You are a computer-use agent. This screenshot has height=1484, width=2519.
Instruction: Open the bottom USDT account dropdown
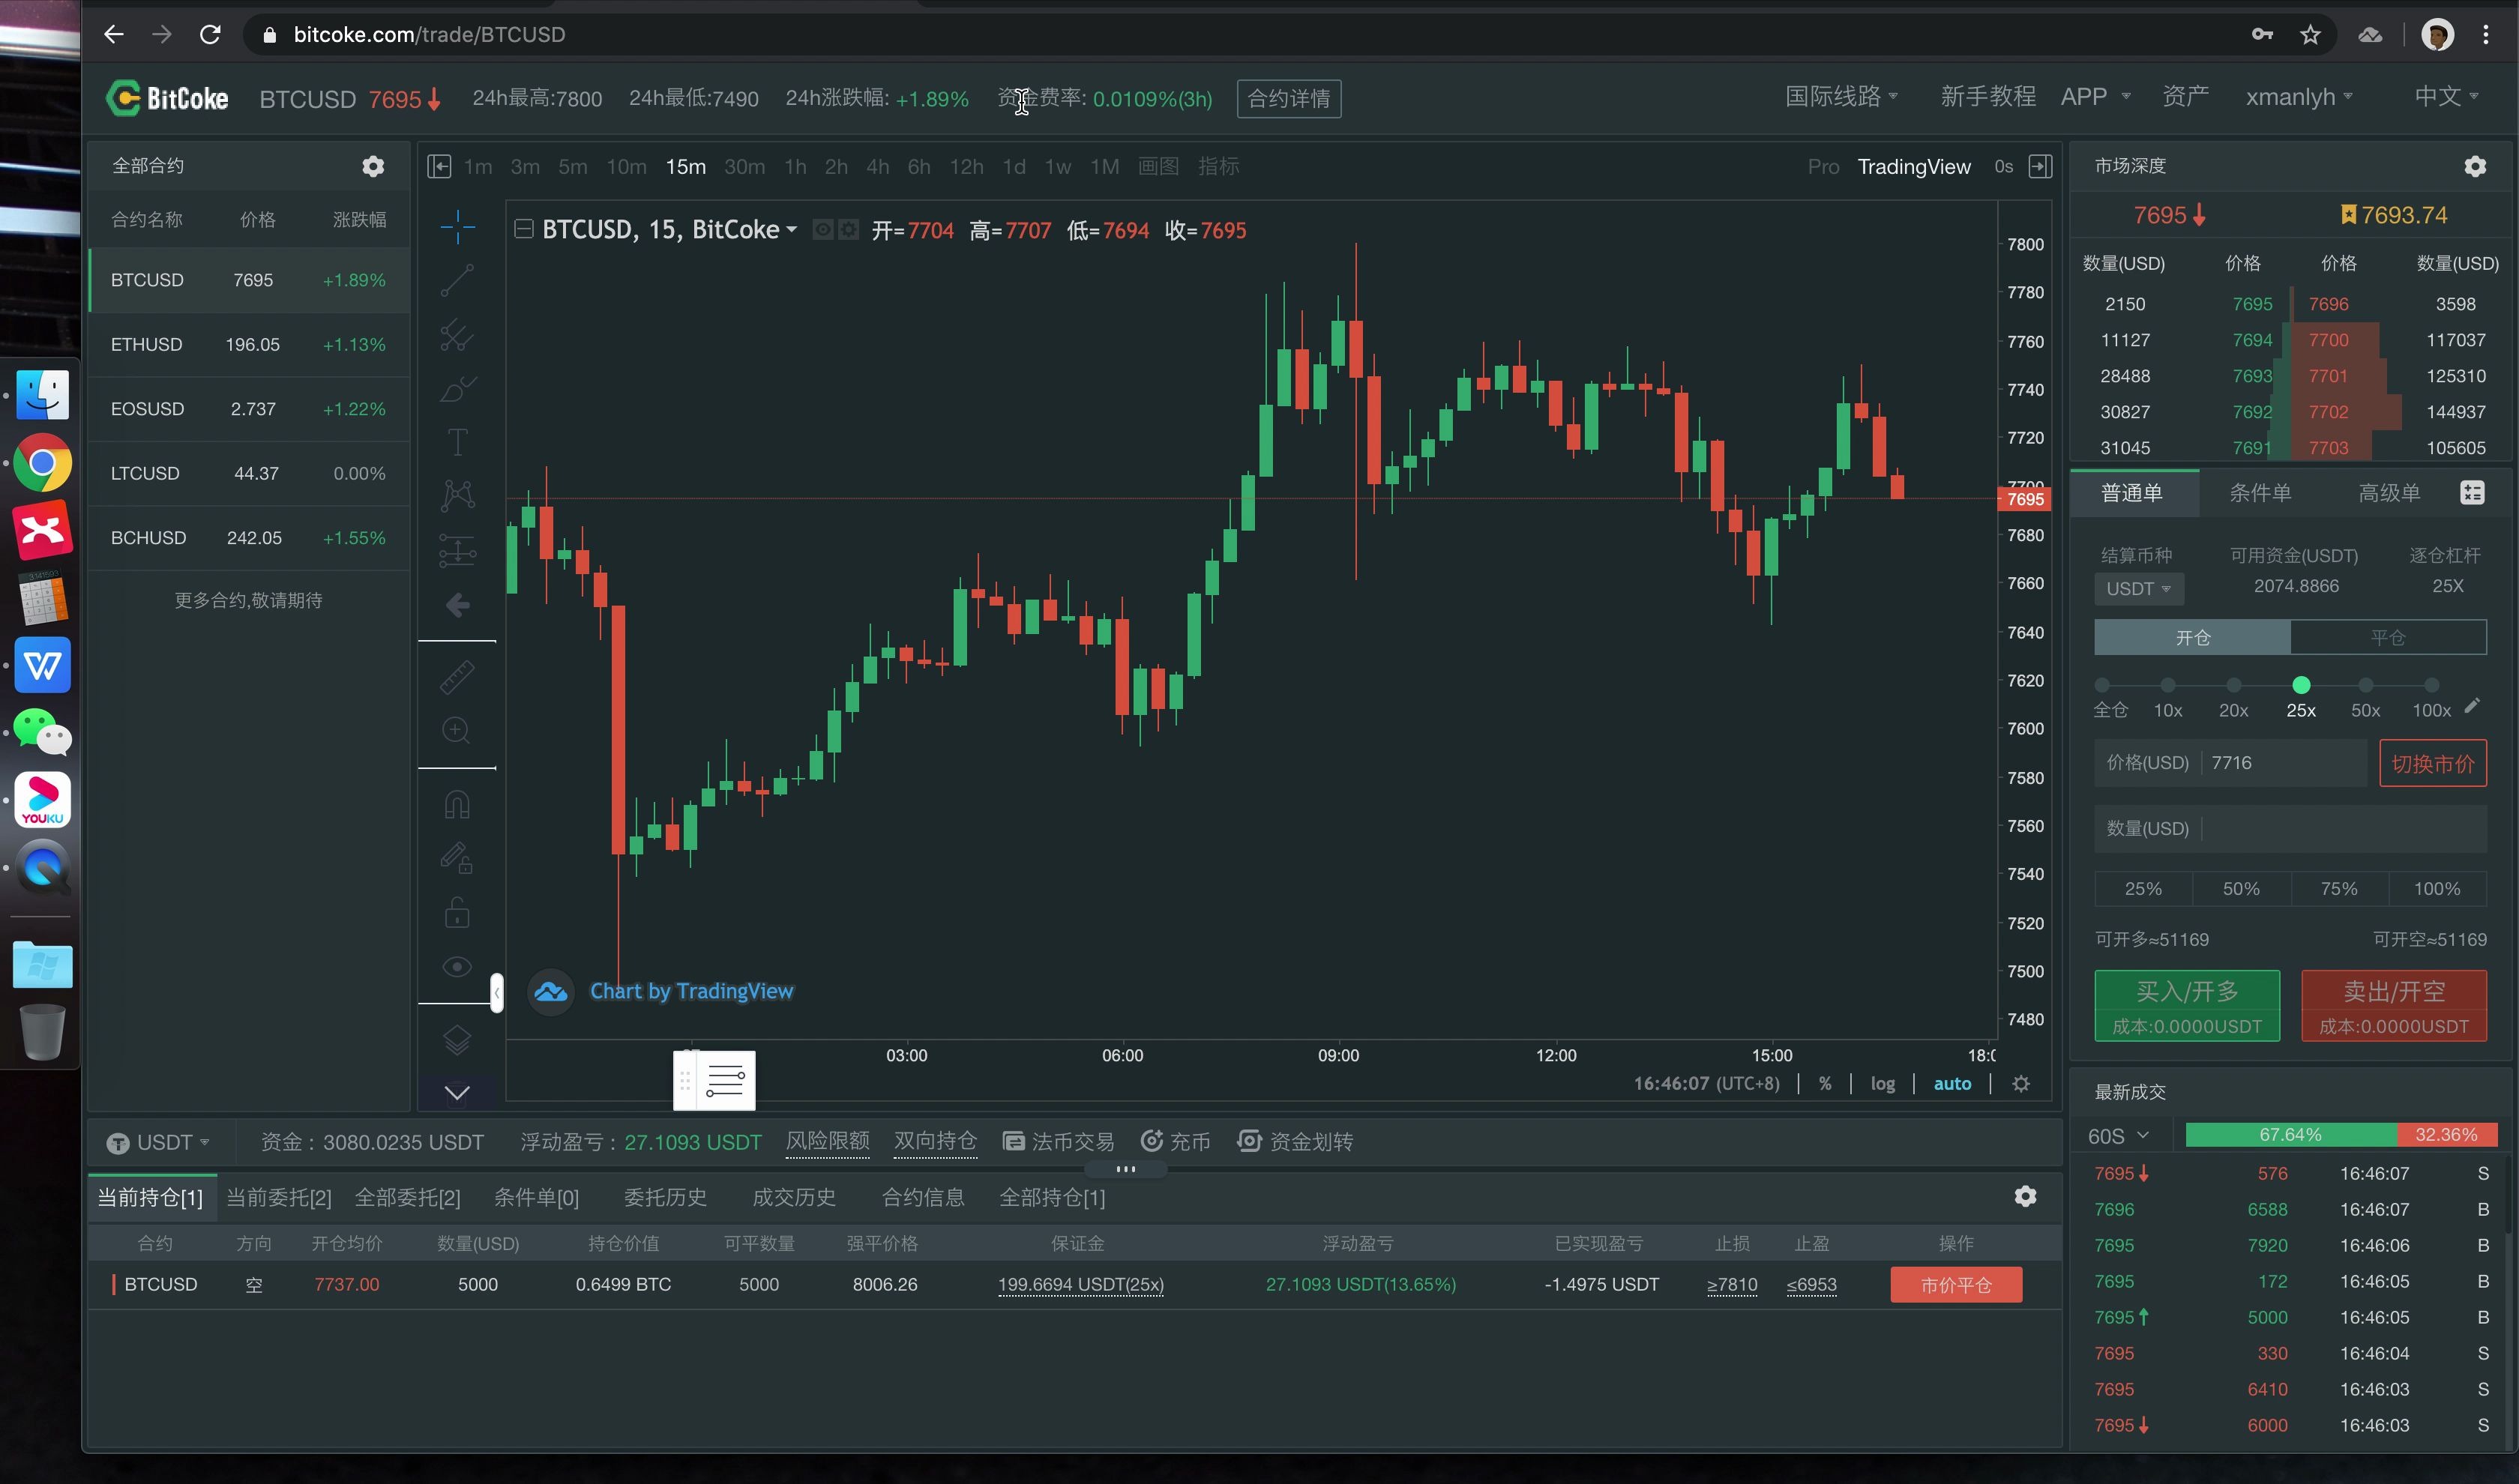159,1141
